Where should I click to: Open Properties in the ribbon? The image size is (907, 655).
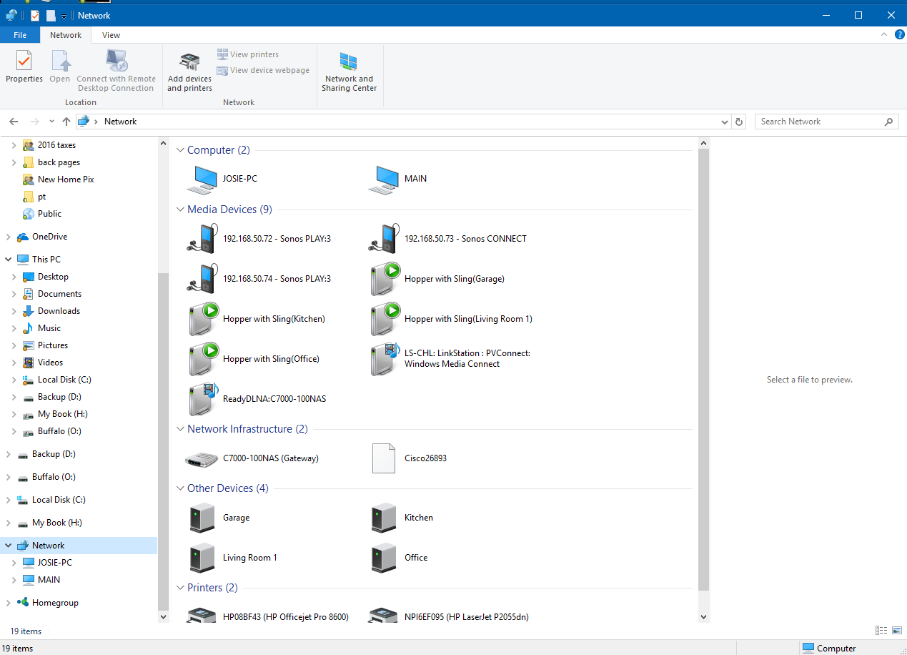point(24,67)
